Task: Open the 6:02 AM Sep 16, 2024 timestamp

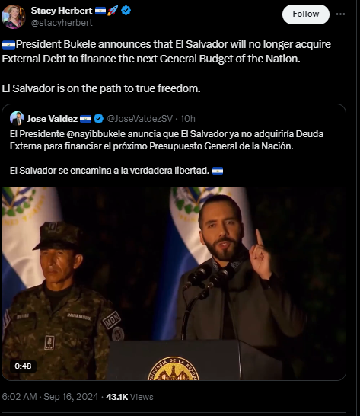Action: pyautogui.click(x=49, y=397)
